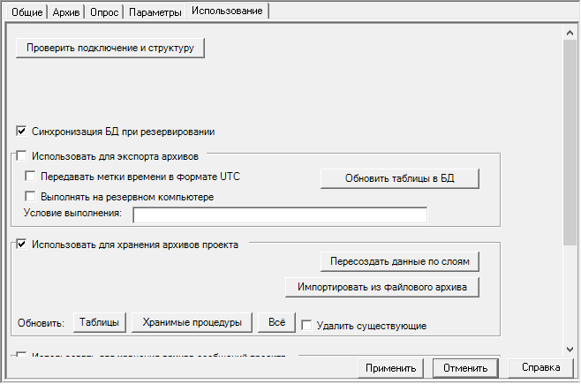Click the Всё update button

[x=276, y=322]
